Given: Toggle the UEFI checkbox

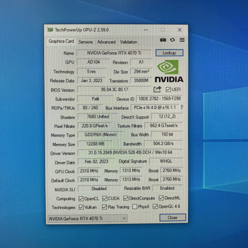Looking at the screenshot, I should (x=168, y=89).
